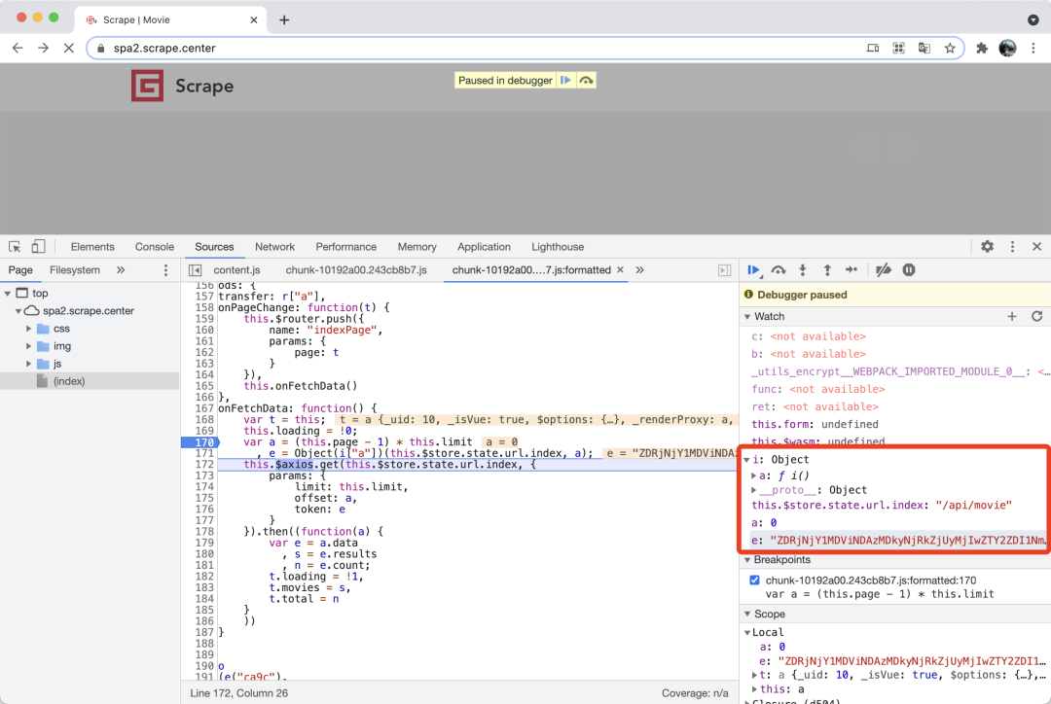Image resolution: width=1051 pixels, height=704 pixels.
Task: Collapse the i: Object watch entry
Action: [746, 460]
